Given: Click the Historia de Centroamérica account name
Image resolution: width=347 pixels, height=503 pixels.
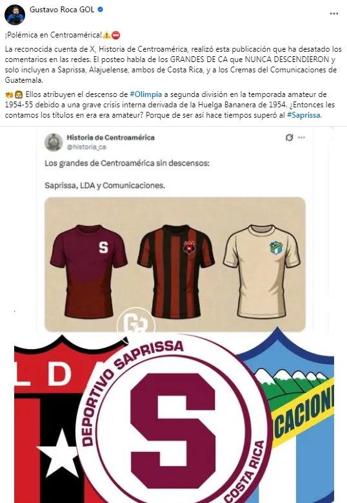Looking at the screenshot, I should click(110, 137).
